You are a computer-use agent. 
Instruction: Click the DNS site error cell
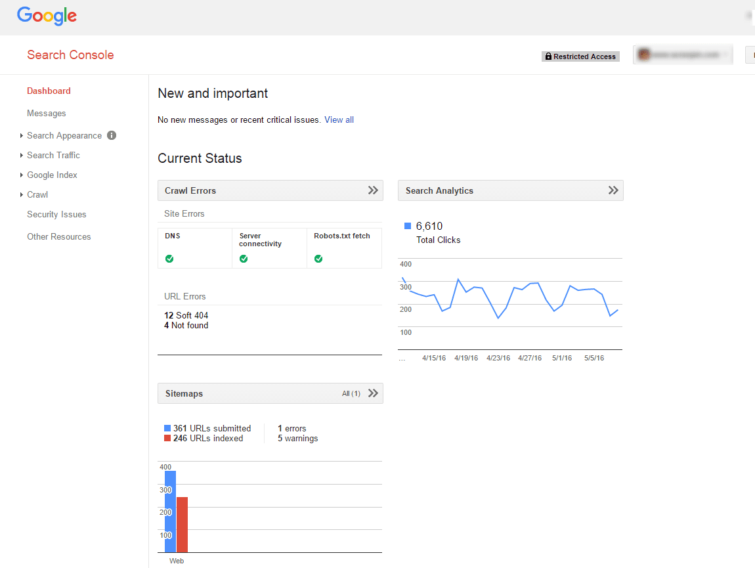(195, 248)
